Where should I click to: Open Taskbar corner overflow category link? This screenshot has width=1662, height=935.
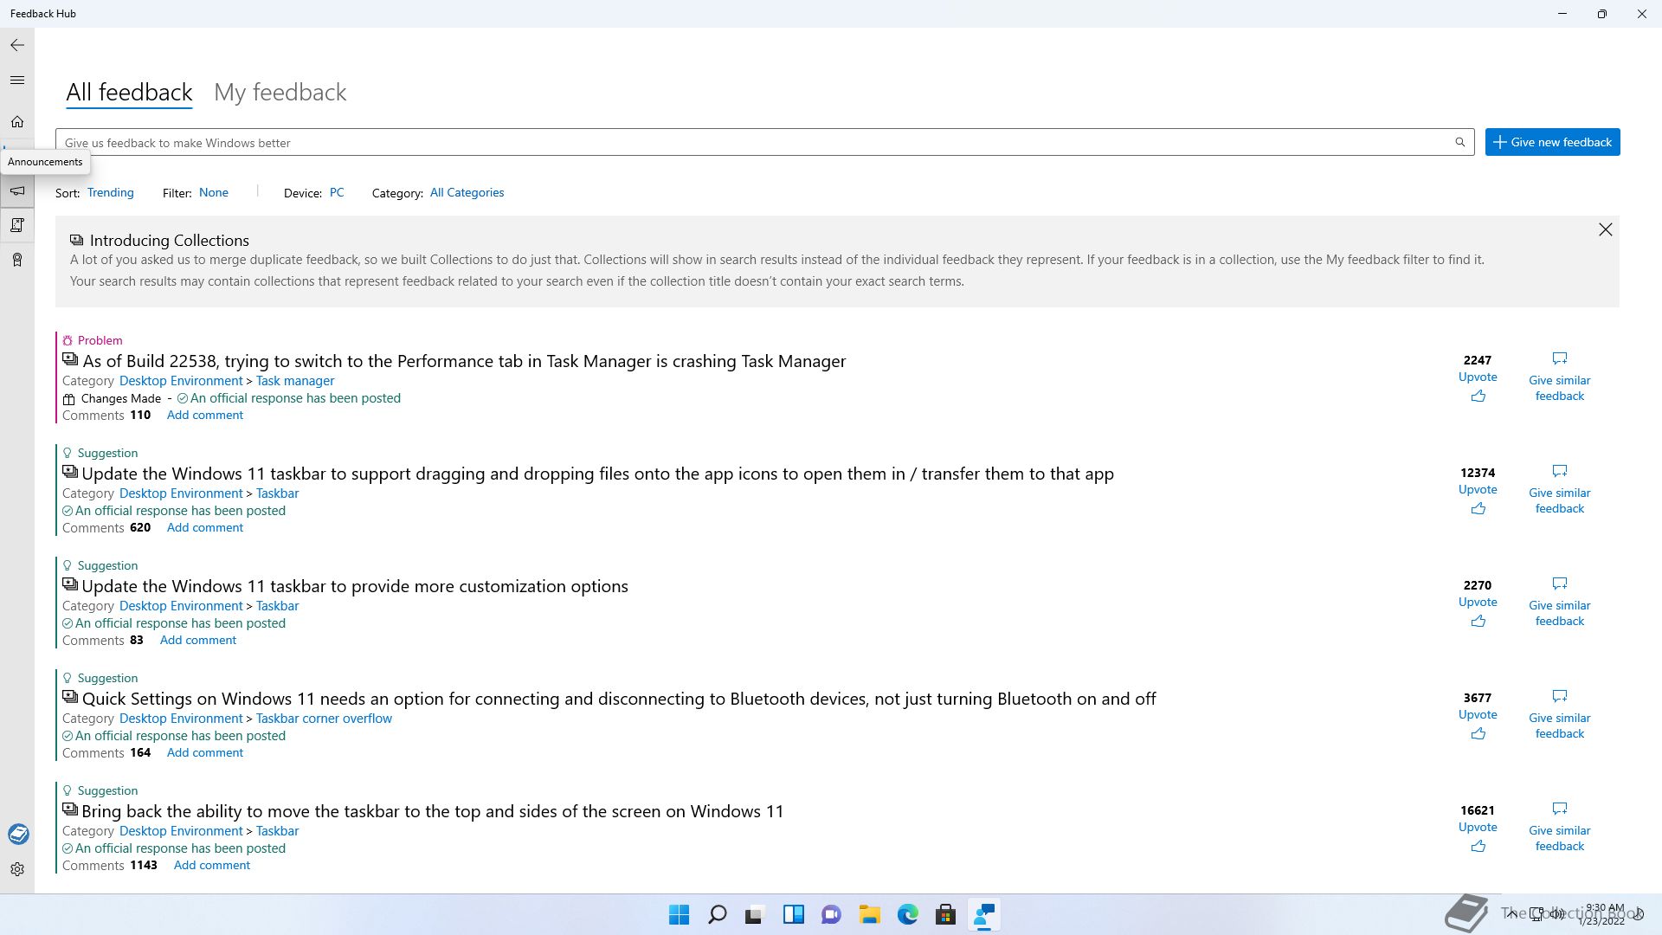(x=324, y=719)
